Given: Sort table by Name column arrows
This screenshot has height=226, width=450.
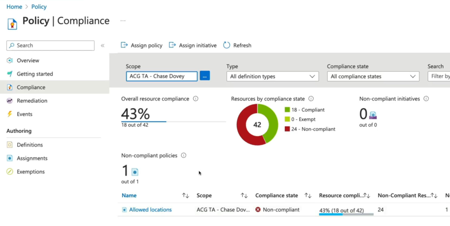Looking at the screenshot, I should 185,195.
